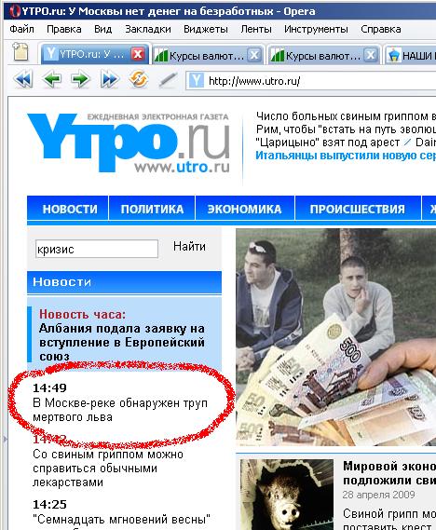Image resolution: width=436 pixels, height=530 pixels.
Task: Click the Новость часа label
Action: tap(82, 314)
